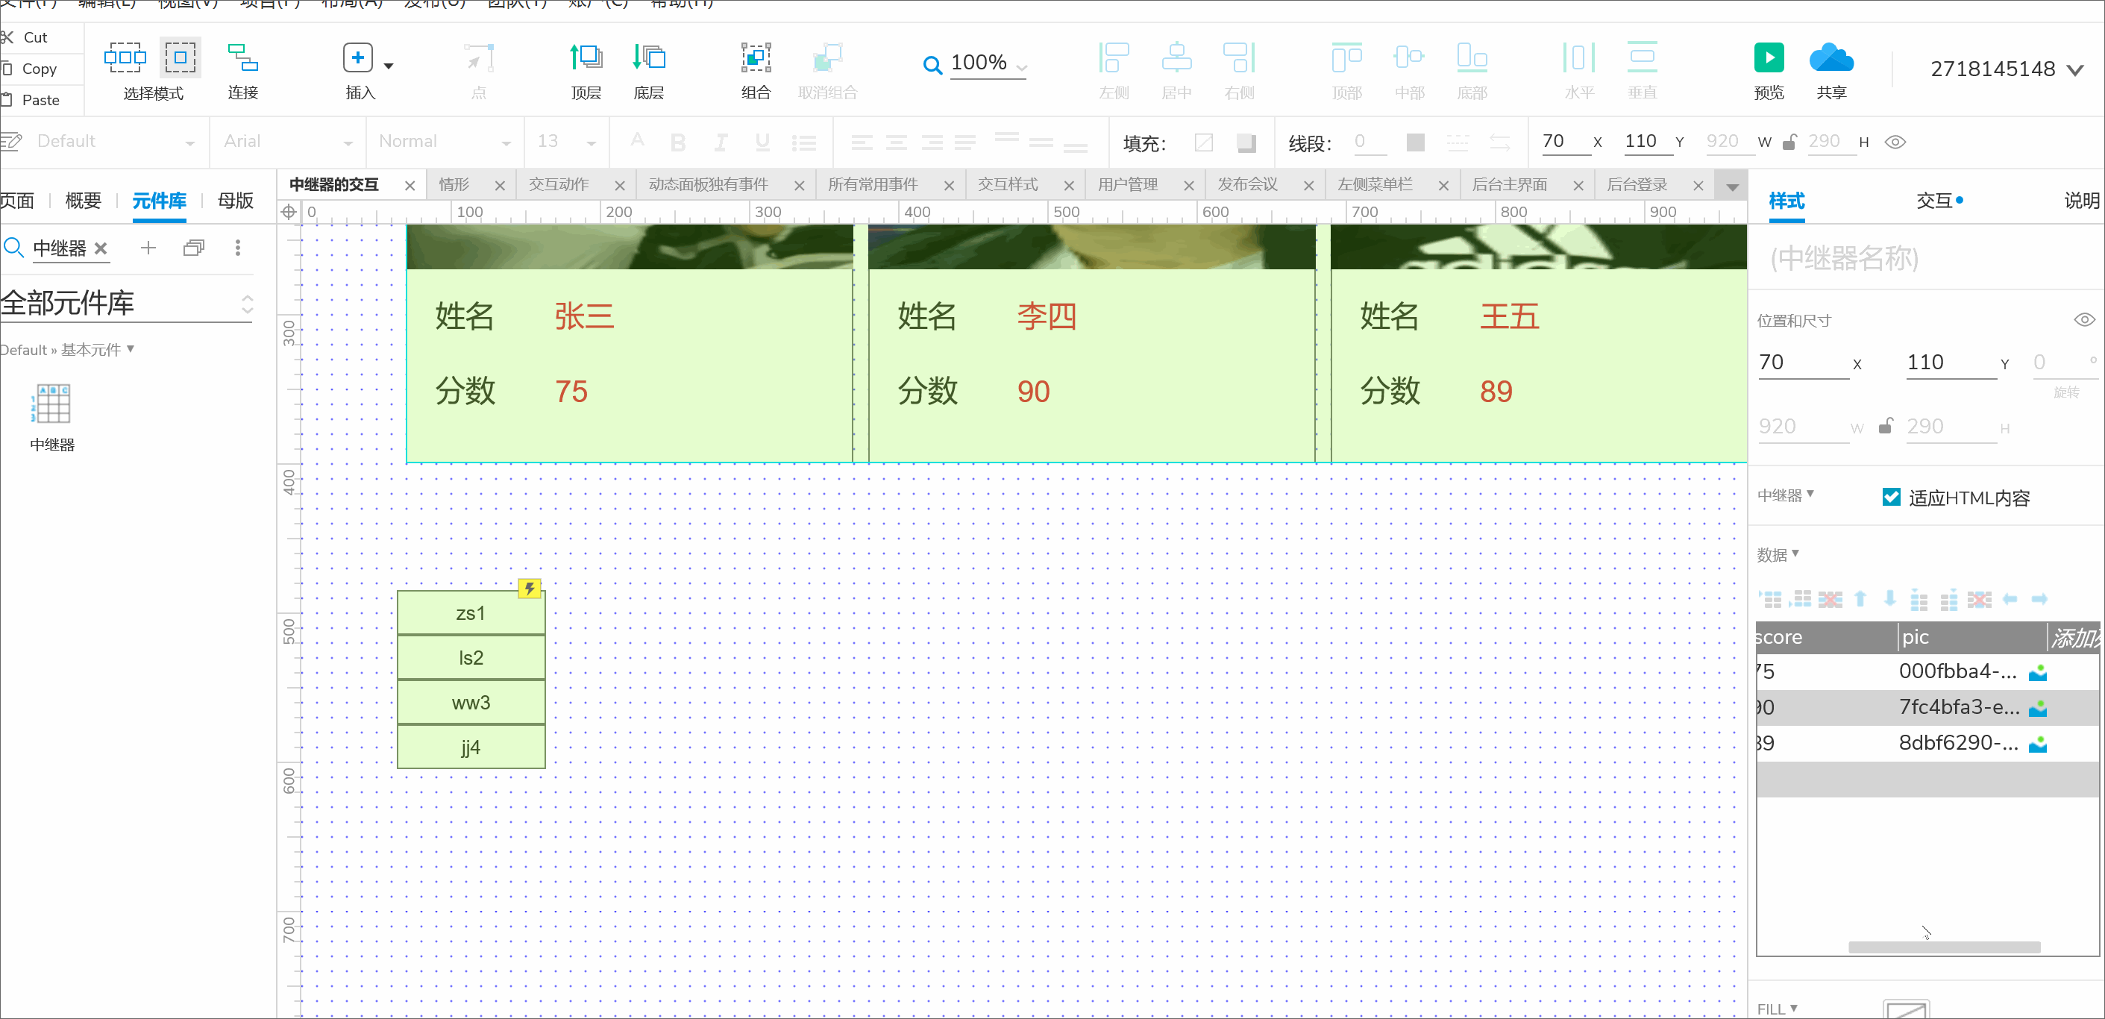Switch to the 交互 interactions tab
Image resolution: width=2105 pixels, height=1019 pixels.
point(1936,200)
